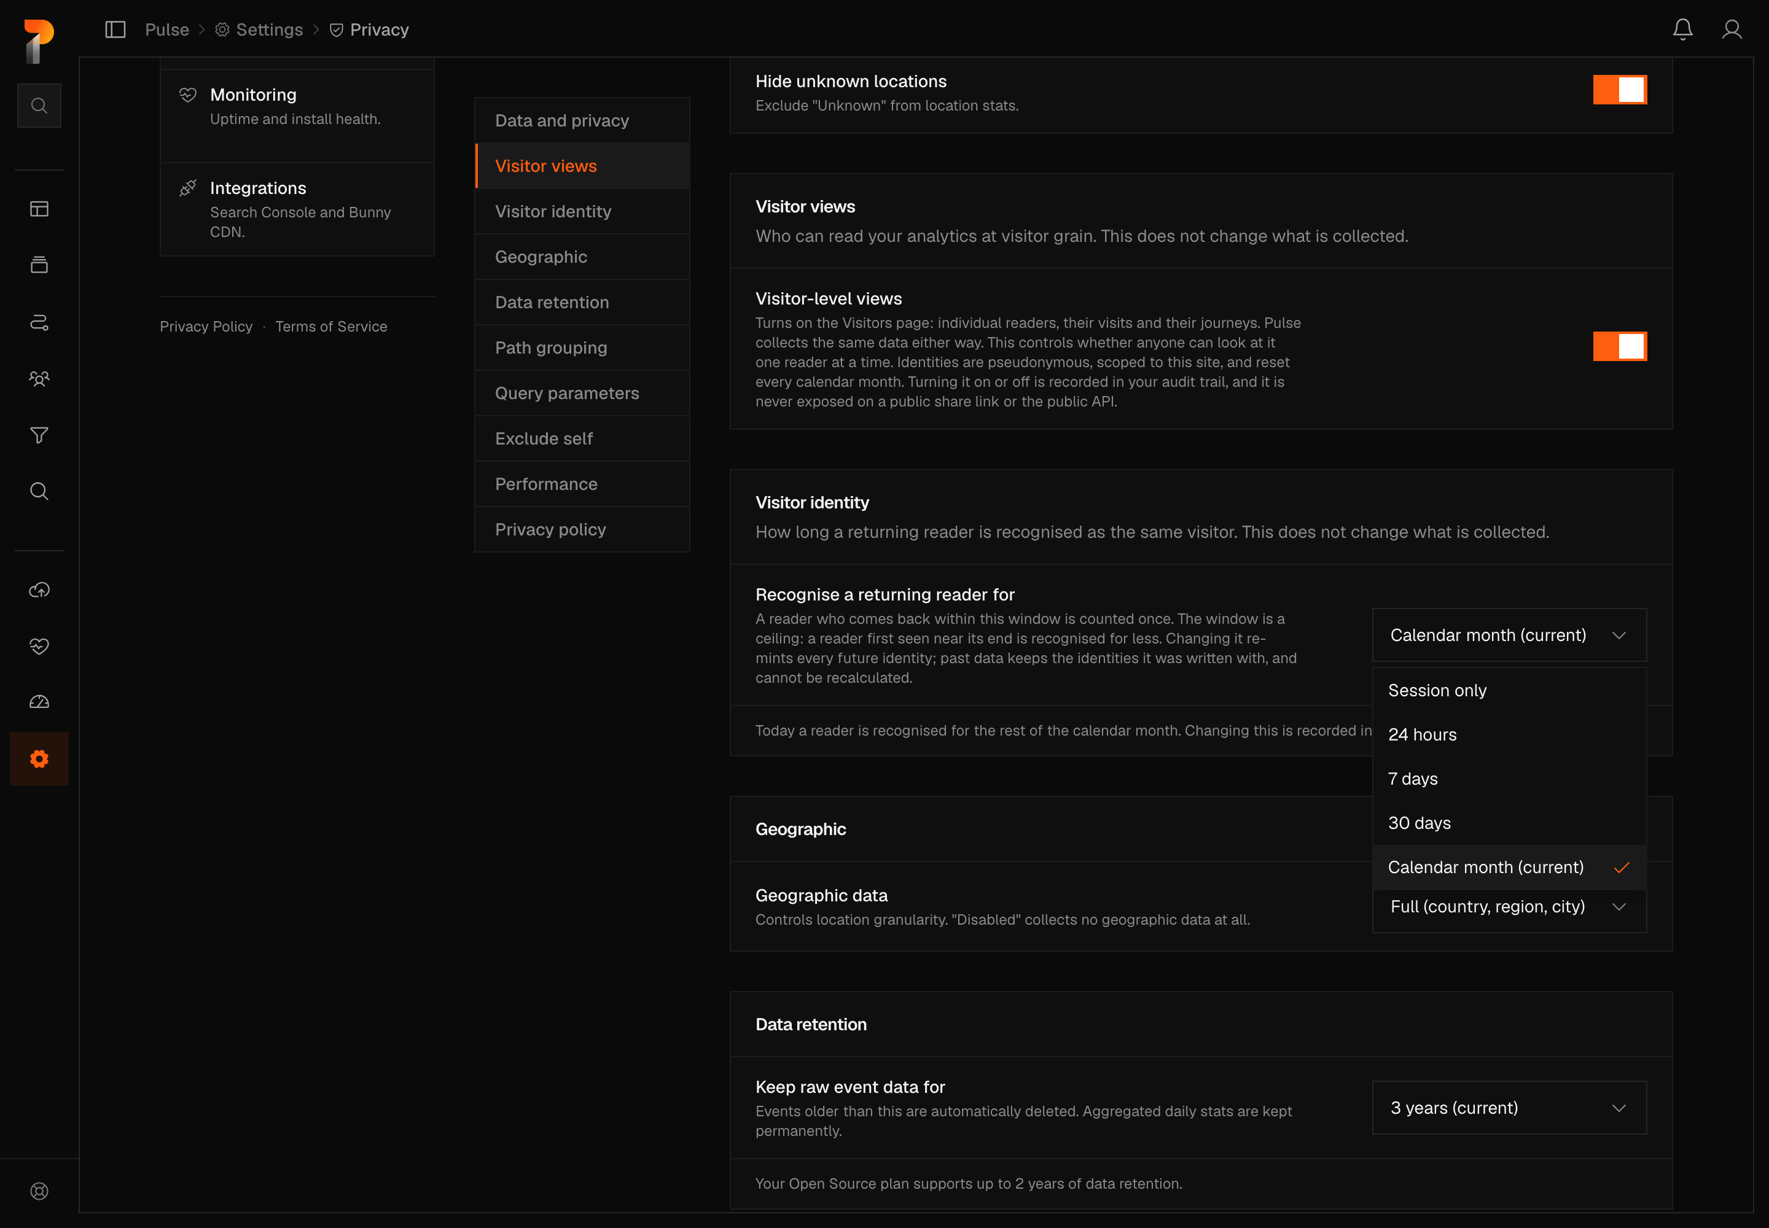
Task: Open notifications bell
Action: (x=1683, y=29)
